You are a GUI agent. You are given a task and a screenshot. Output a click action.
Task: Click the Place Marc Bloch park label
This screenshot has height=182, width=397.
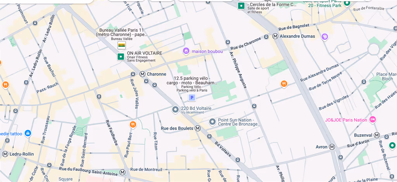tap(387, 76)
